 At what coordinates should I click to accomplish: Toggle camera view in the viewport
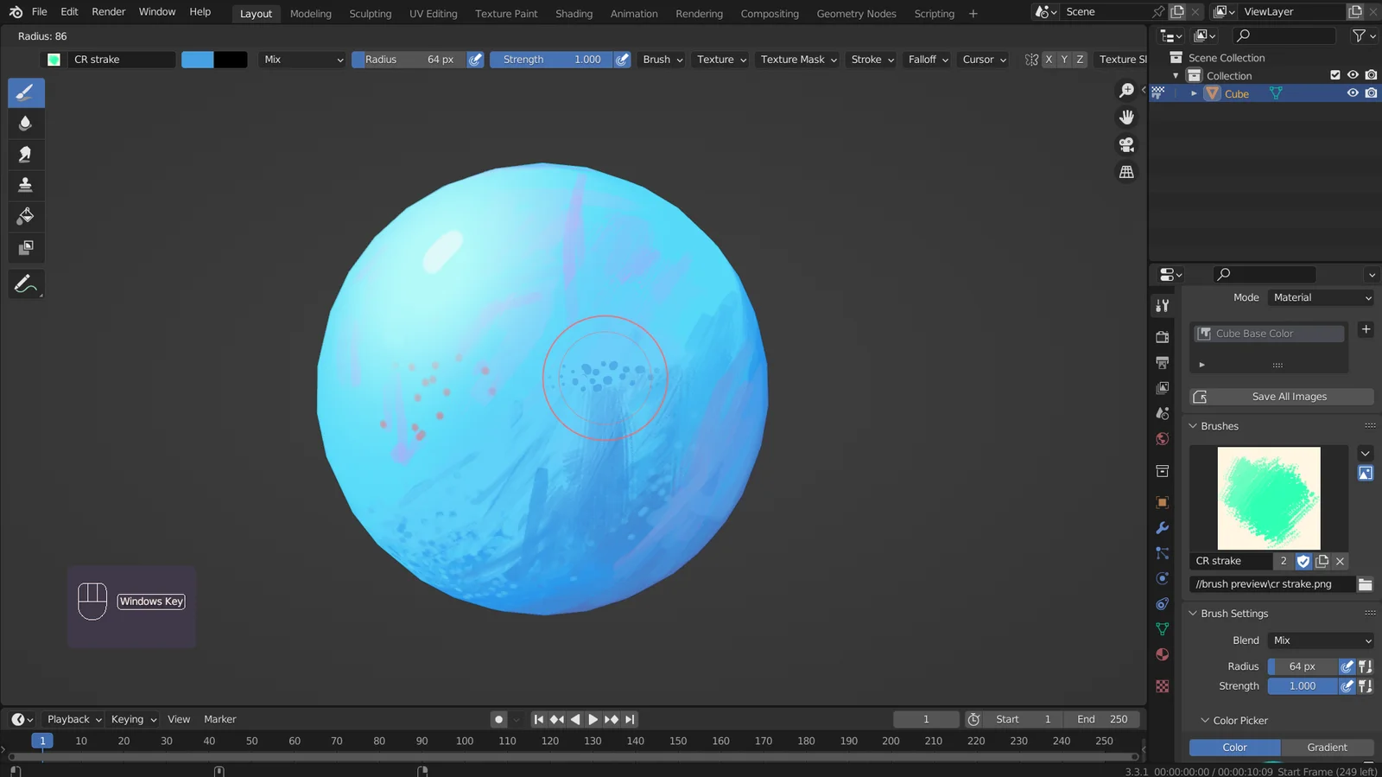(1126, 144)
